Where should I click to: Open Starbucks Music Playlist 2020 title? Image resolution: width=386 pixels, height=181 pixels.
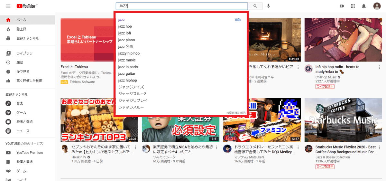pyautogui.click(x=346, y=149)
